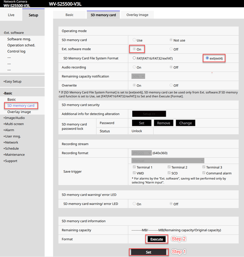Select ext(ext4) file system format
The width and height of the screenshot is (244, 257).
click(x=207, y=58)
